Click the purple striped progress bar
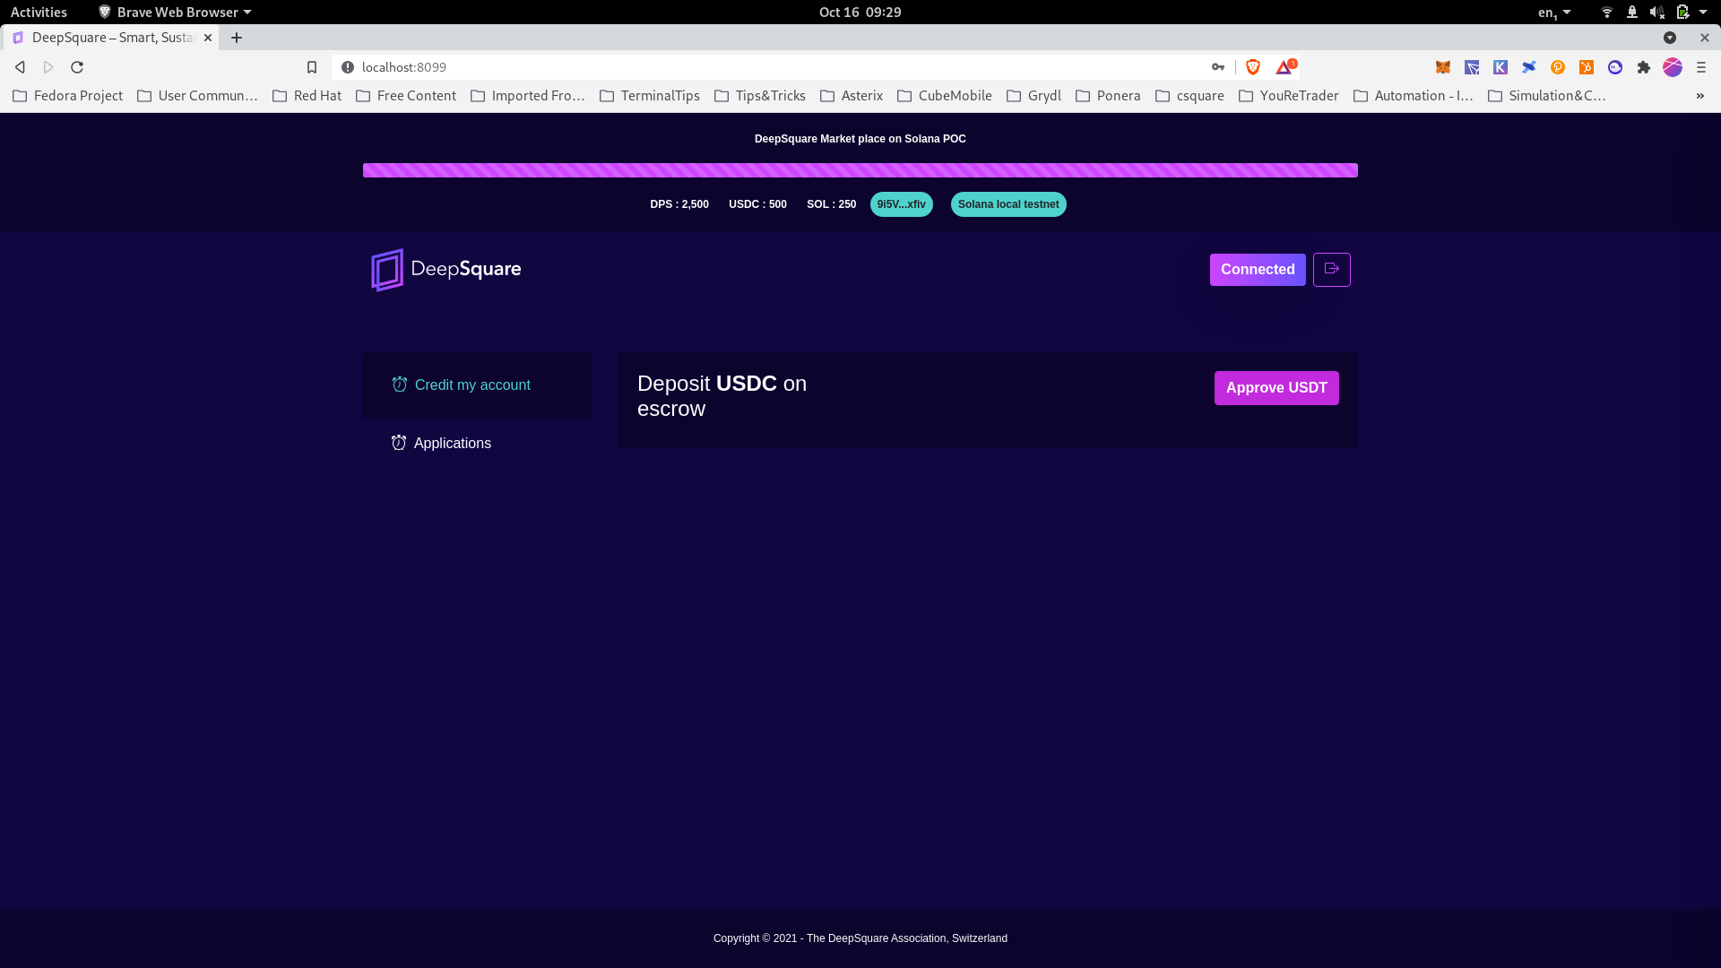 [x=860, y=170]
